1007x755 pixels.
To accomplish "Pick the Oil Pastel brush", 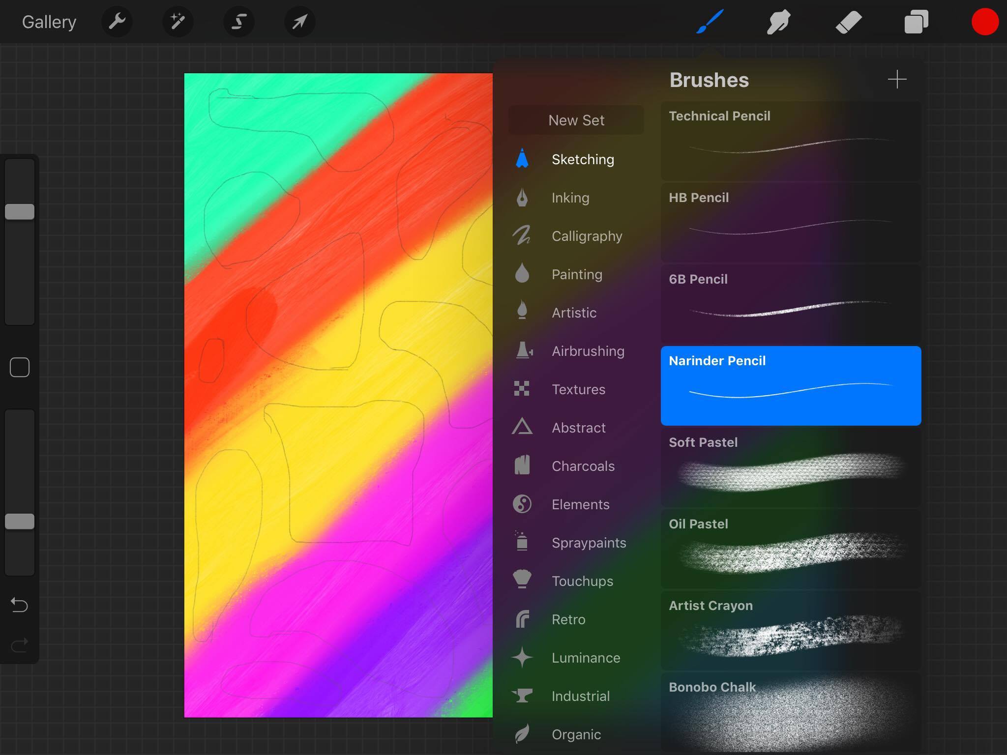I will (x=791, y=549).
